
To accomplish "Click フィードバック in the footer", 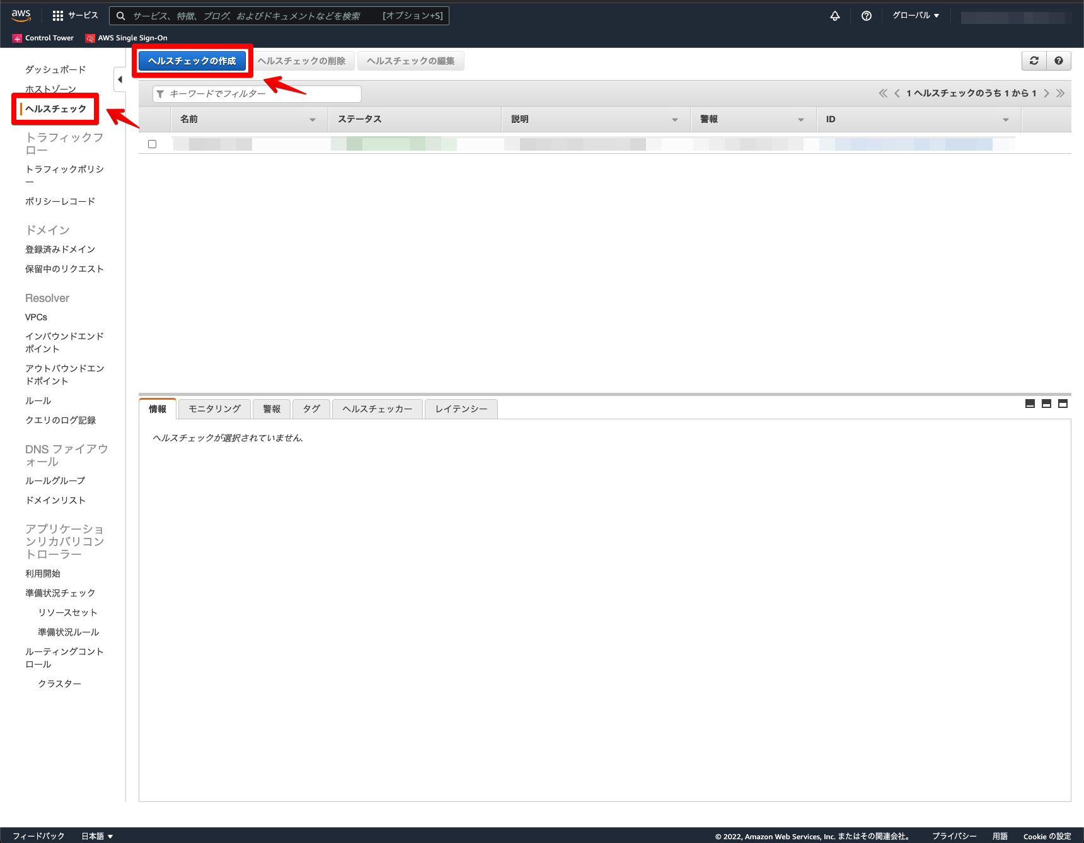I will tap(38, 836).
